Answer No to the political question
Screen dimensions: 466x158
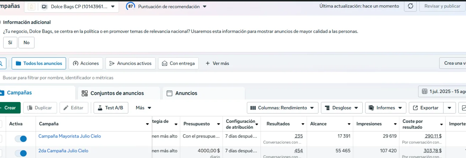pyautogui.click(x=27, y=43)
